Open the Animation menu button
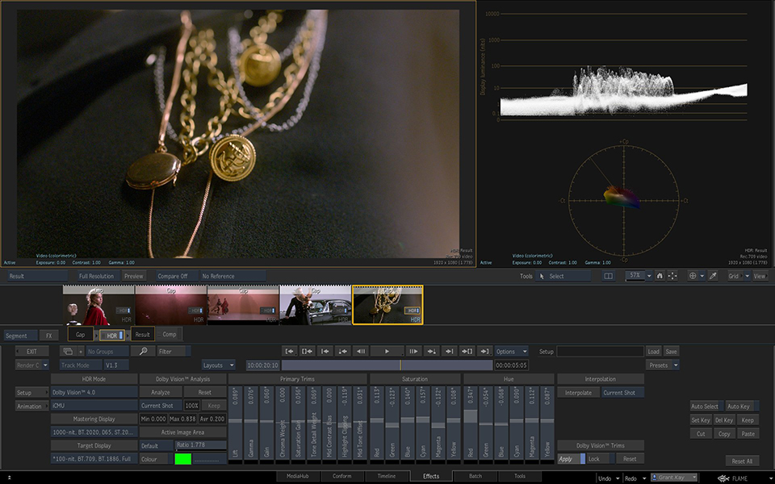 tap(31, 407)
